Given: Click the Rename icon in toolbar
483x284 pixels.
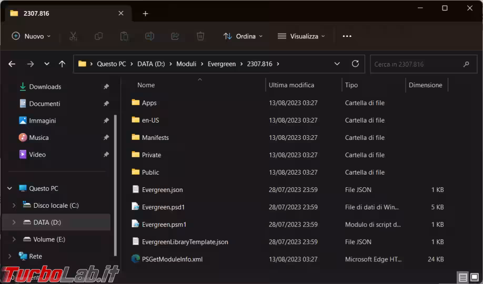Looking at the screenshot, I should pos(150,36).
